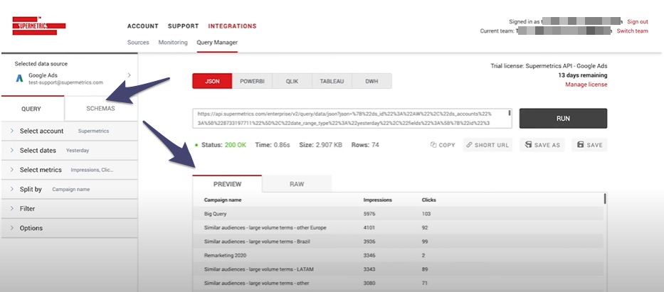Select the QLIK output format
This screenshot has height=292, width=664.
click(293, 81)
